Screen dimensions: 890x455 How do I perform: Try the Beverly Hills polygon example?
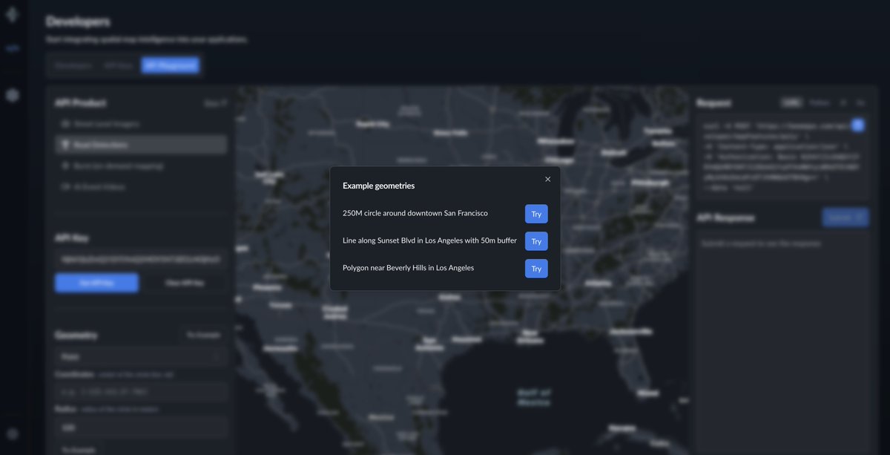[536, 269]
